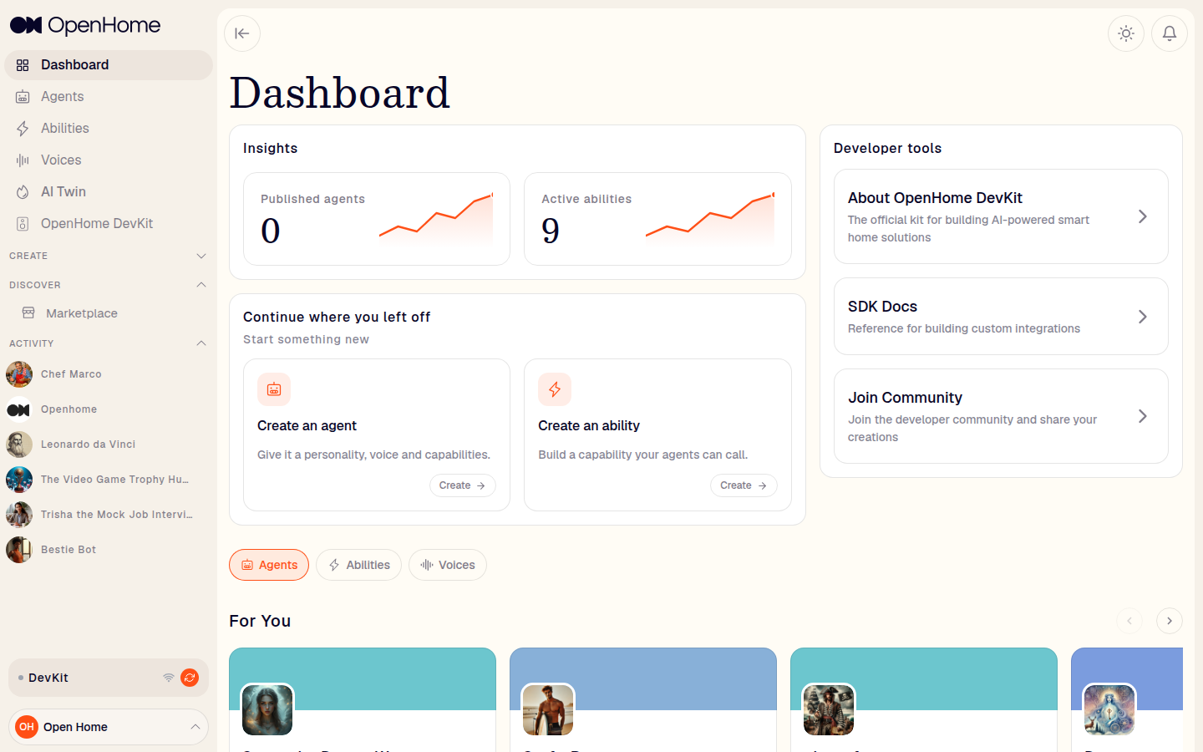Viewport: 1203px width, 752px height.
Task: Click the Bestie Bot avatar
Action: pyautogui.click(x=19, y=550)
